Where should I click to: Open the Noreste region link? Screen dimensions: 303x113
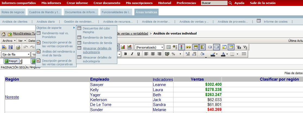(12, 97)
